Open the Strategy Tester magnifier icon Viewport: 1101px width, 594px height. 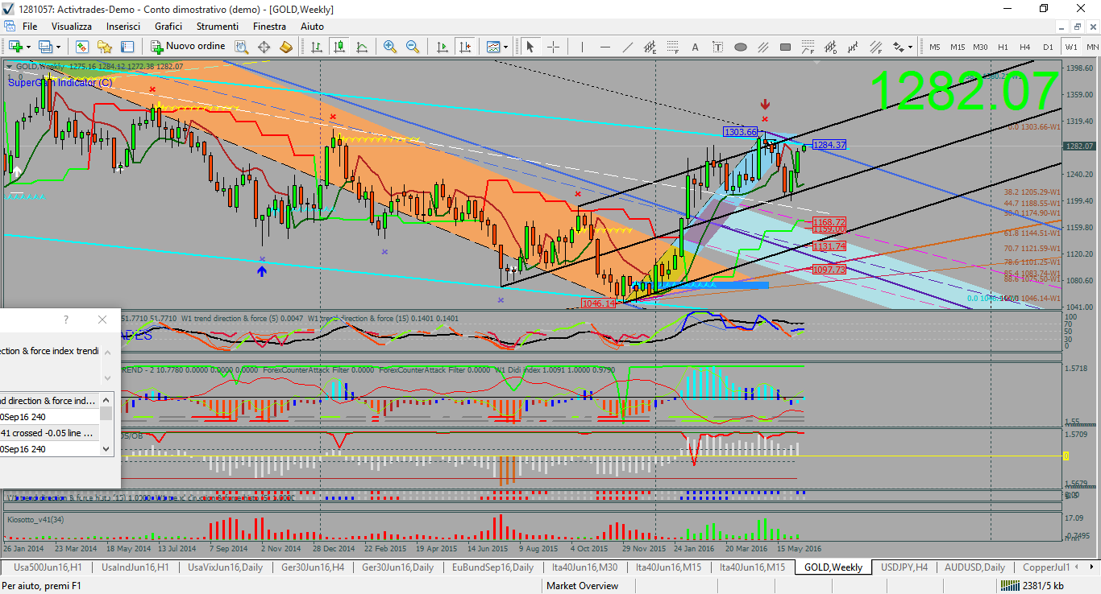[241, 47]
